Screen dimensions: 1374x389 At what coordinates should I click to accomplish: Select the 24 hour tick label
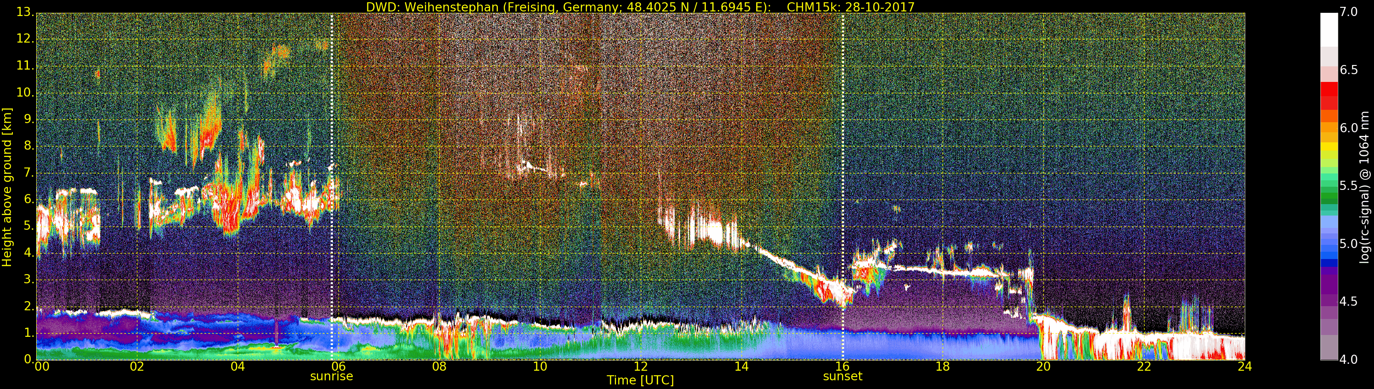(1244, 367)
